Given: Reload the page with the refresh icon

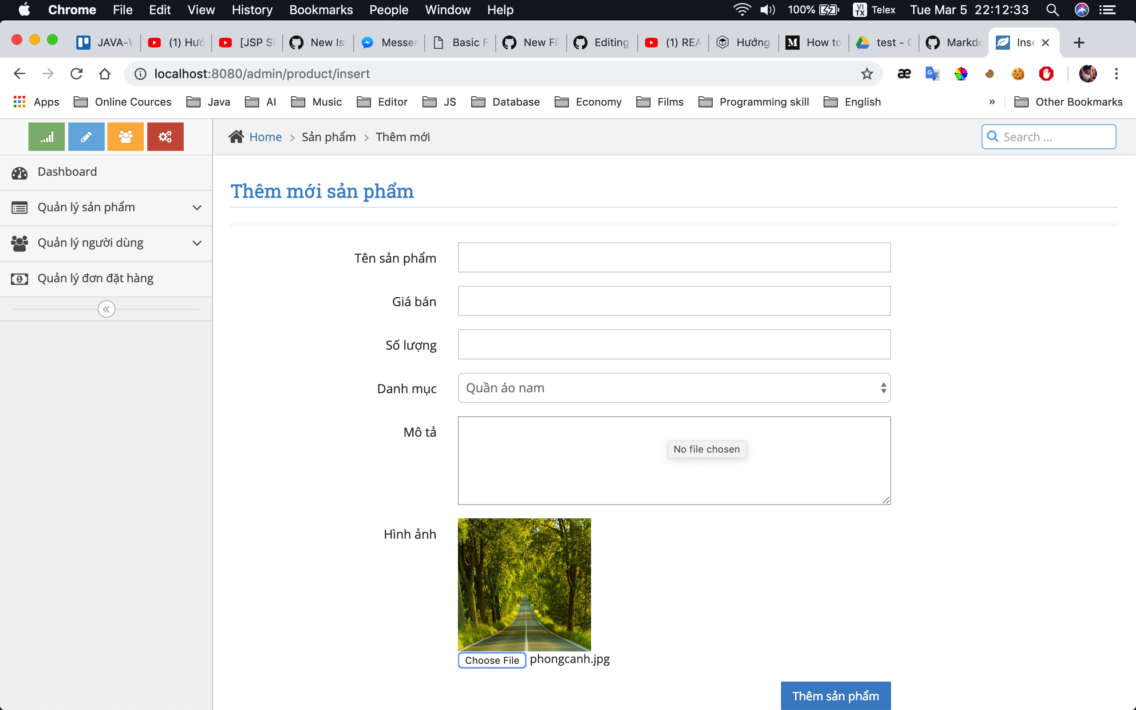Looking at the screenshot, I should point(76,73).
